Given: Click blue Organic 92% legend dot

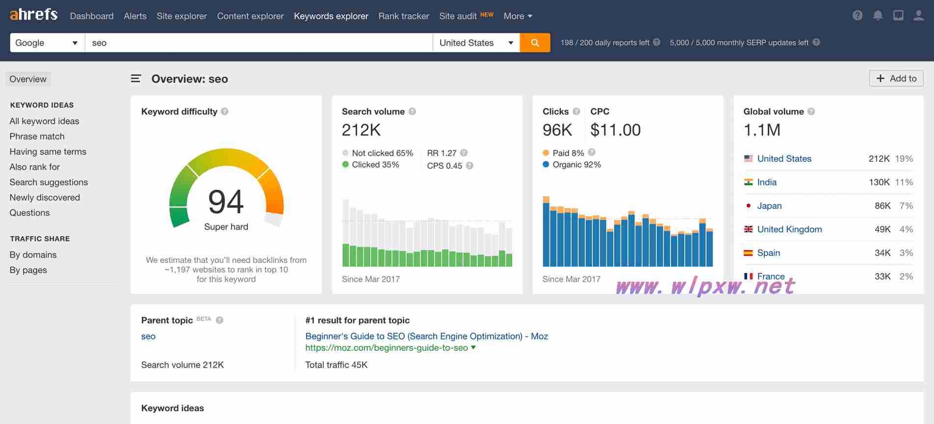Looking at the screenshot, I should click(x=546, y=164).
